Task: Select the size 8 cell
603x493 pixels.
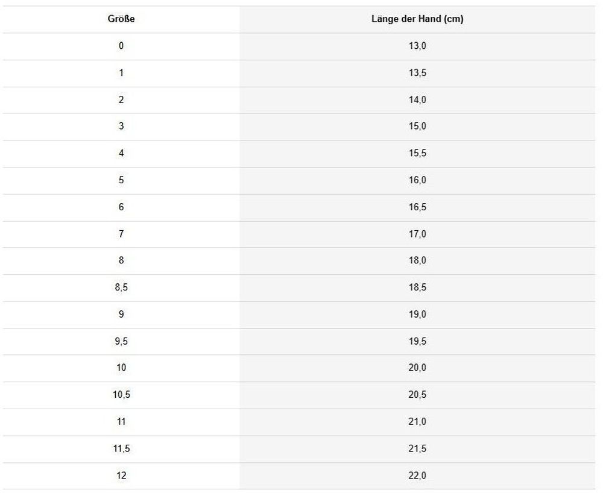Action: [x=121, y=261]
